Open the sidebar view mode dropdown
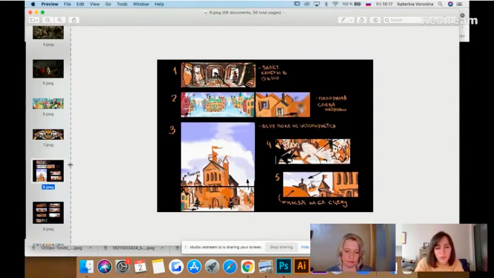The image size is (494, 278). (x=34, y=20)
